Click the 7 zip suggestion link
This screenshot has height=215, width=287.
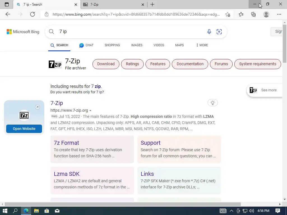[96, 86]
